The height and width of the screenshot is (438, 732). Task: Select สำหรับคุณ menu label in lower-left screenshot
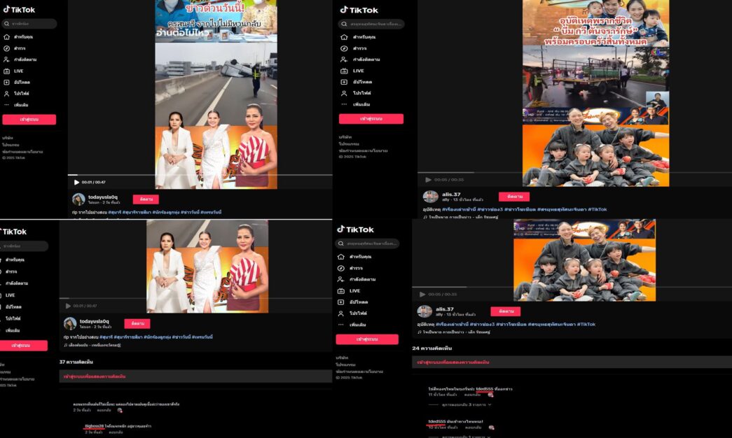(15, 260)
